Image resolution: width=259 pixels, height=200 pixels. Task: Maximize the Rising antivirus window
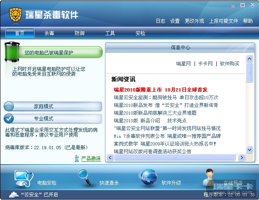point(242,5)
